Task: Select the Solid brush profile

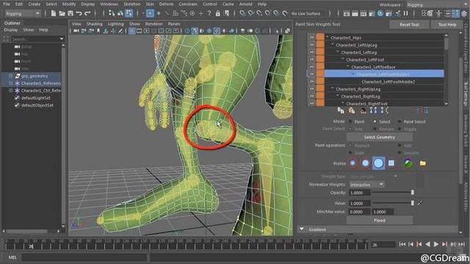Action: coord(378,163)
